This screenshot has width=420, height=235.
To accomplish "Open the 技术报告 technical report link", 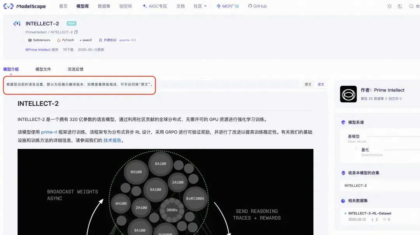I will [x=112, y=140].
